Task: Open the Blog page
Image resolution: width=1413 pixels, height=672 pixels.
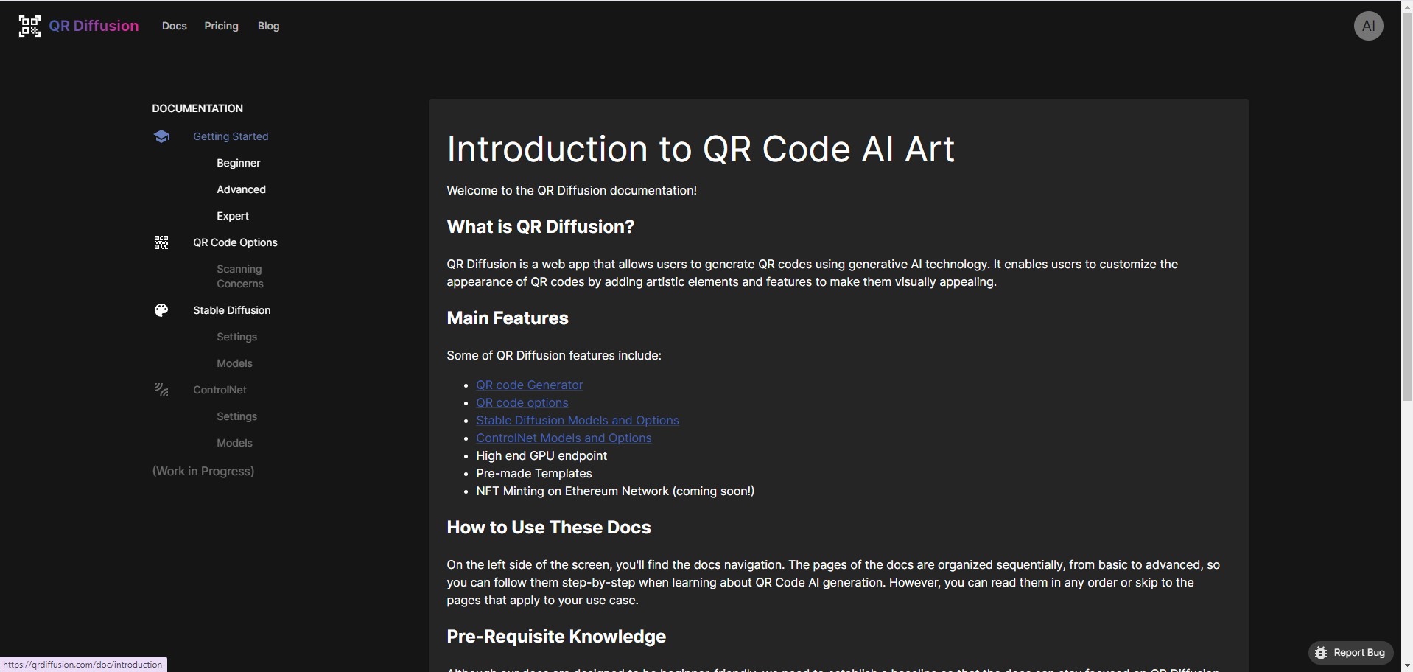Action: tap(269, 26)
